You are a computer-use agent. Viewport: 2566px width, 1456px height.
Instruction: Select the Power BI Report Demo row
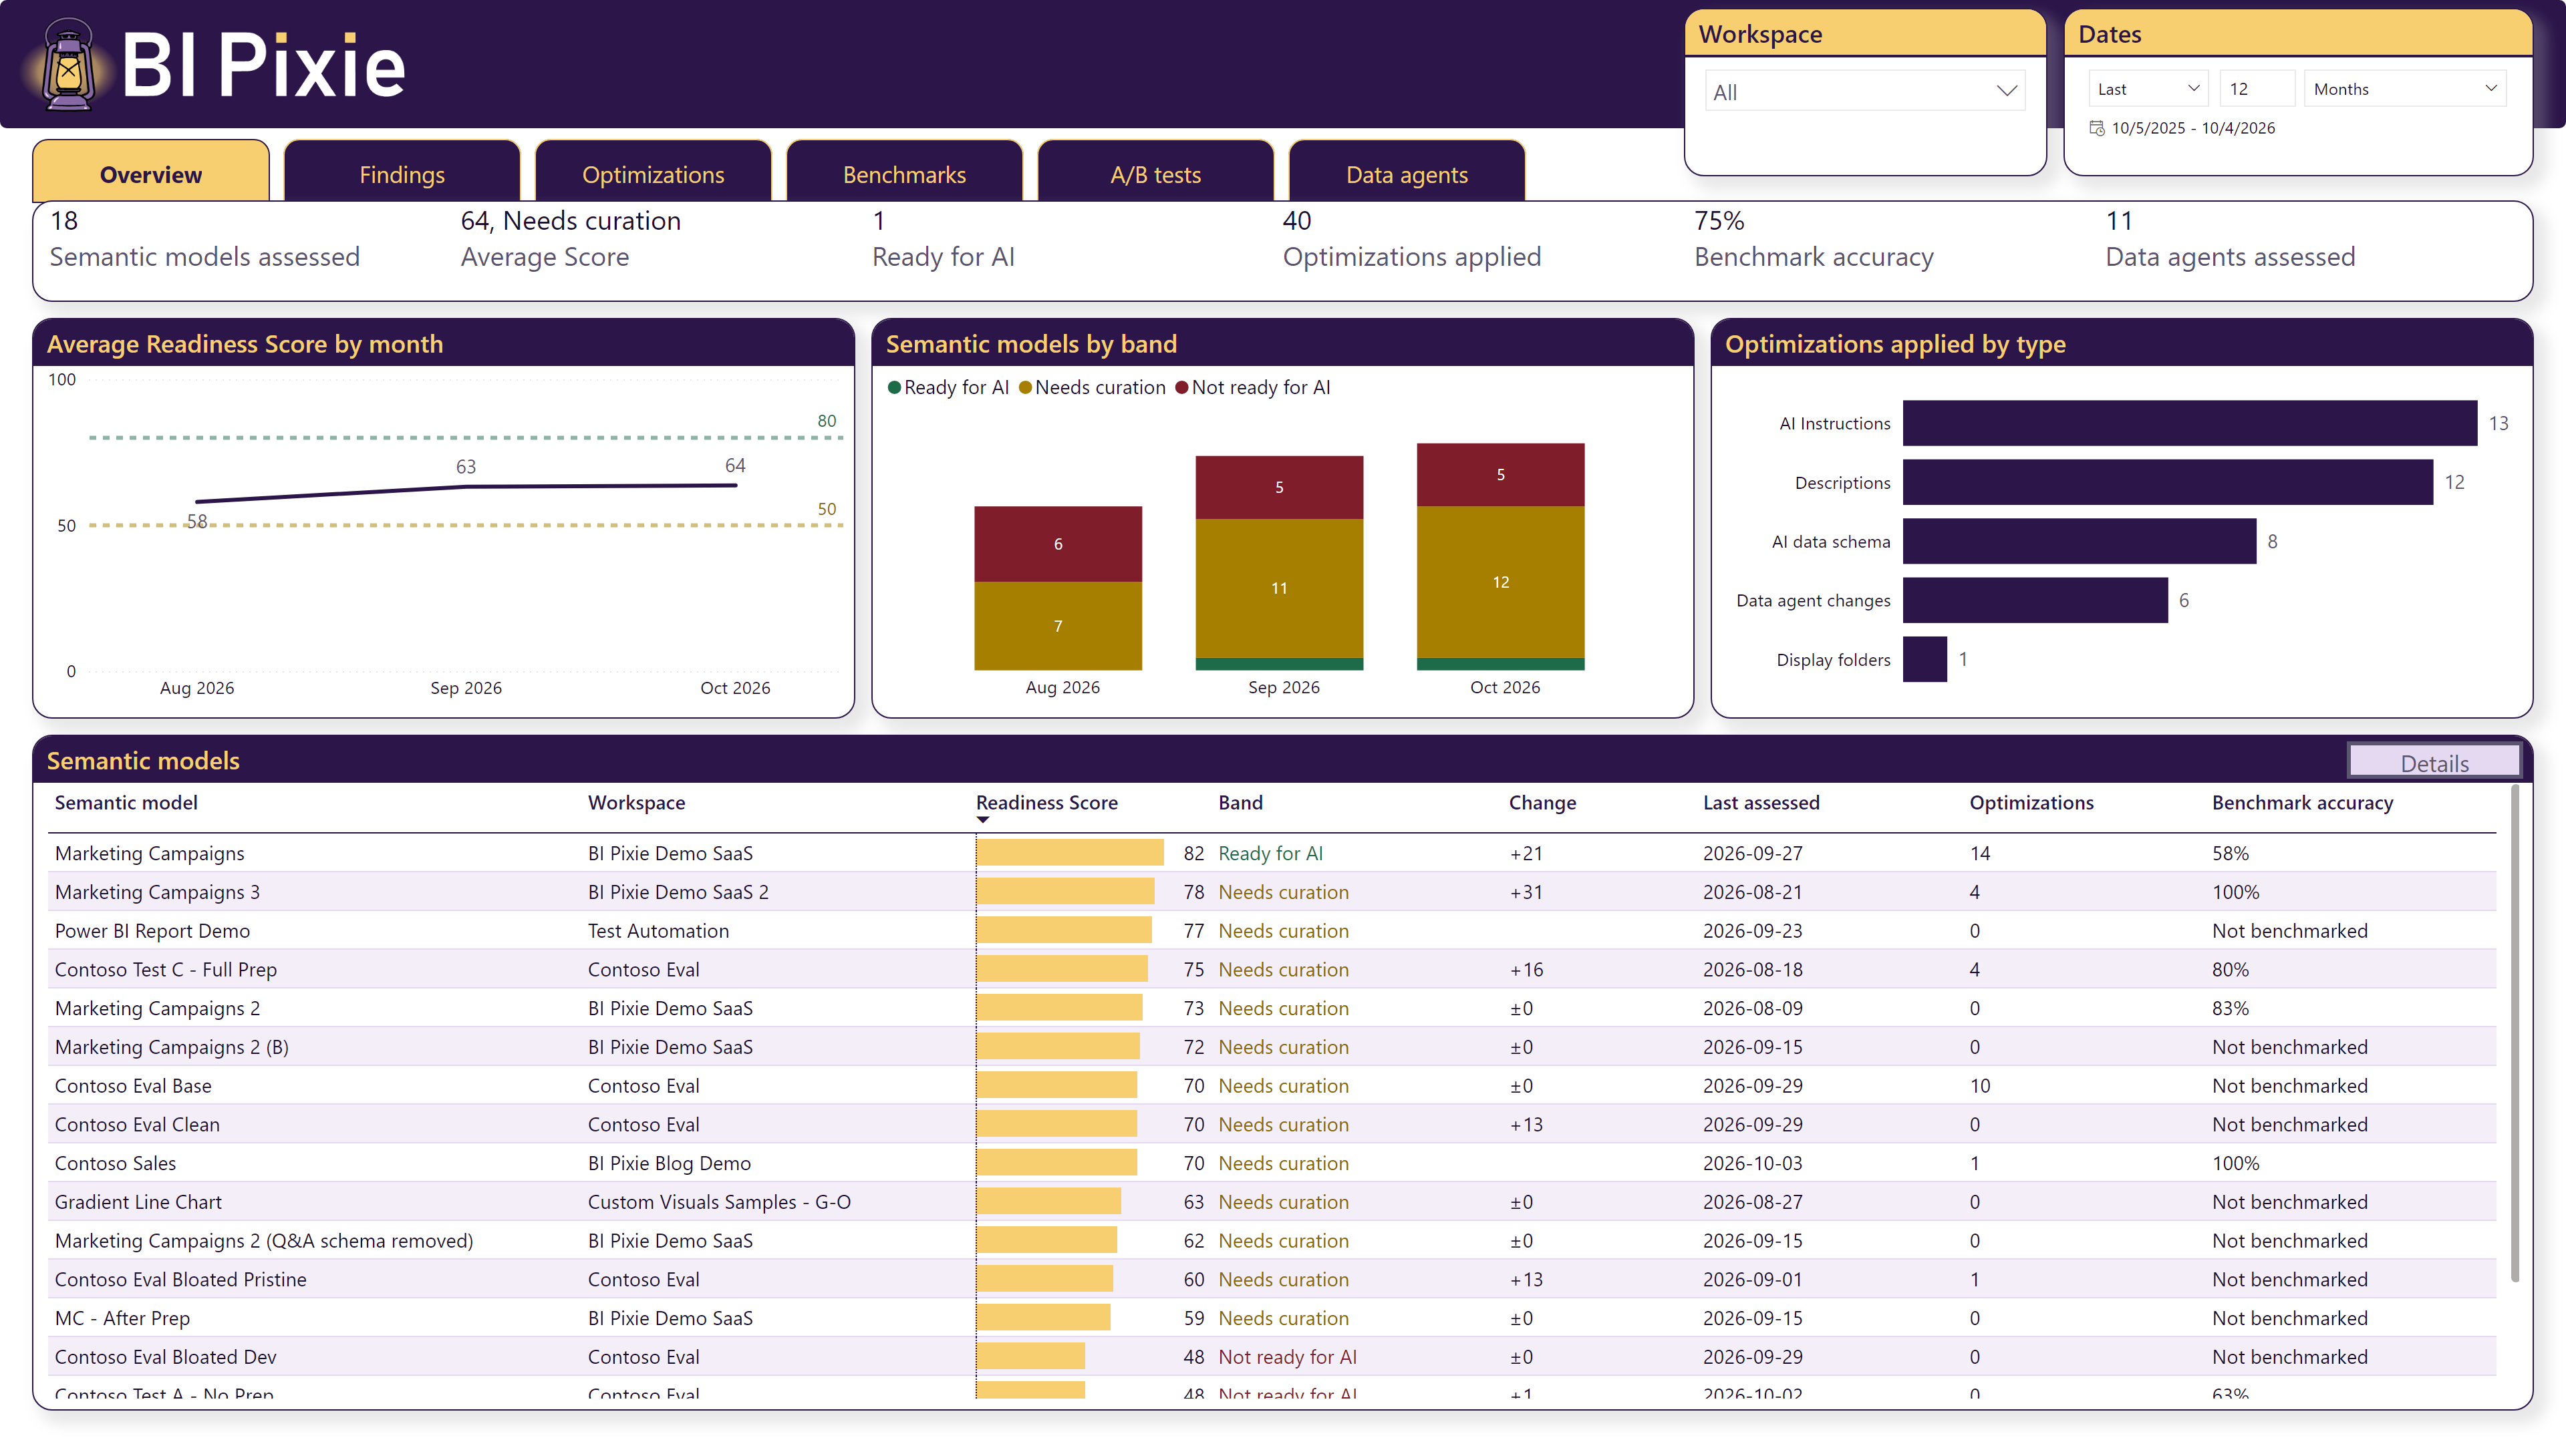(1272, 931)
